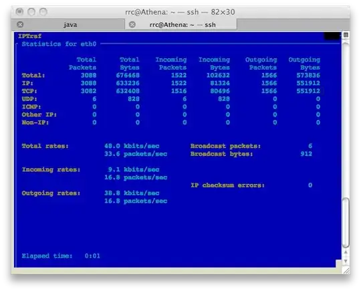The height and width of the screenshot is (291, 361).
Task: Click the TCP incoming packets value 1516
Action: pos(179,91)
